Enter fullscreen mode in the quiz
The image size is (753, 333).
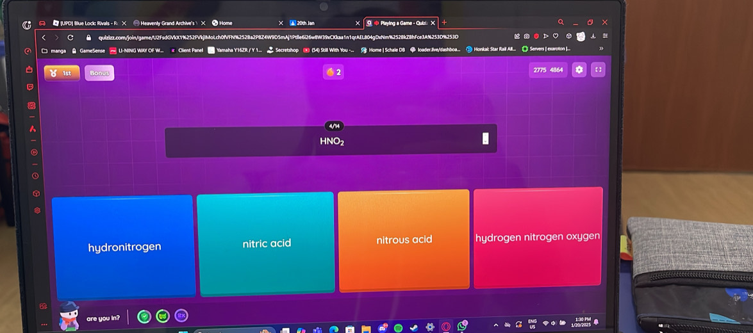(x=598, y=70)
